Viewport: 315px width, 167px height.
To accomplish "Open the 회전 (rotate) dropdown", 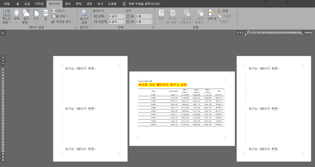I will 225,22.
